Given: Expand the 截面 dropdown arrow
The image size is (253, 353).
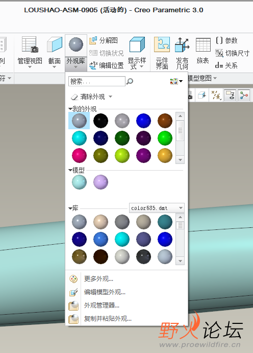Looking at the screenshot, I should click(54, 67).
